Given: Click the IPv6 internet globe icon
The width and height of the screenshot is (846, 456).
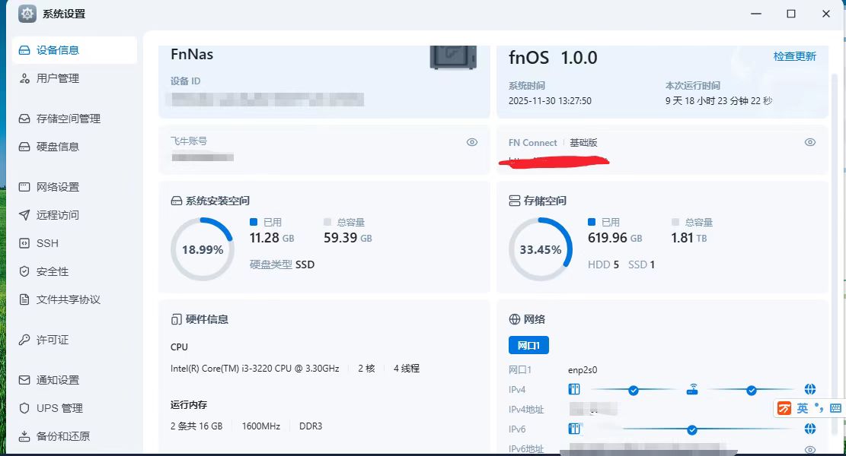Looking at the screenshot, I should click(810, 429).
